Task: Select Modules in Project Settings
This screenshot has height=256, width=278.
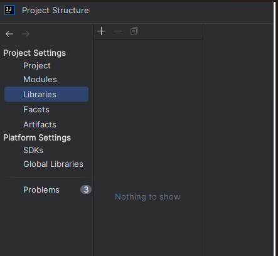Action: (x=40, y=80)
